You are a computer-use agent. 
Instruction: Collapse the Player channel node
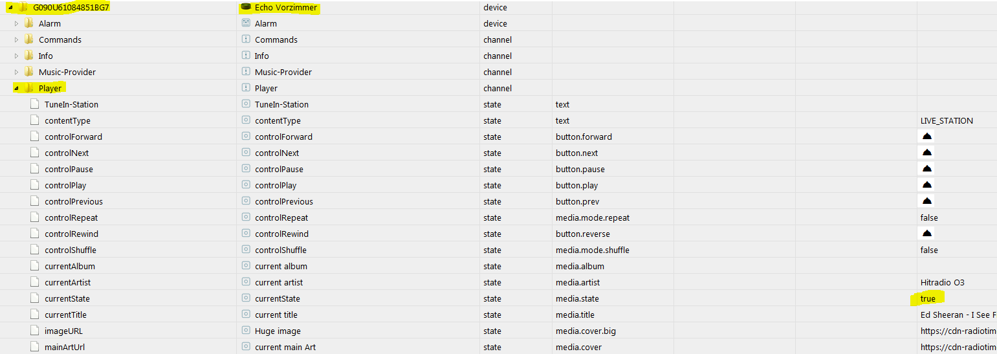(x=16, y=89)
